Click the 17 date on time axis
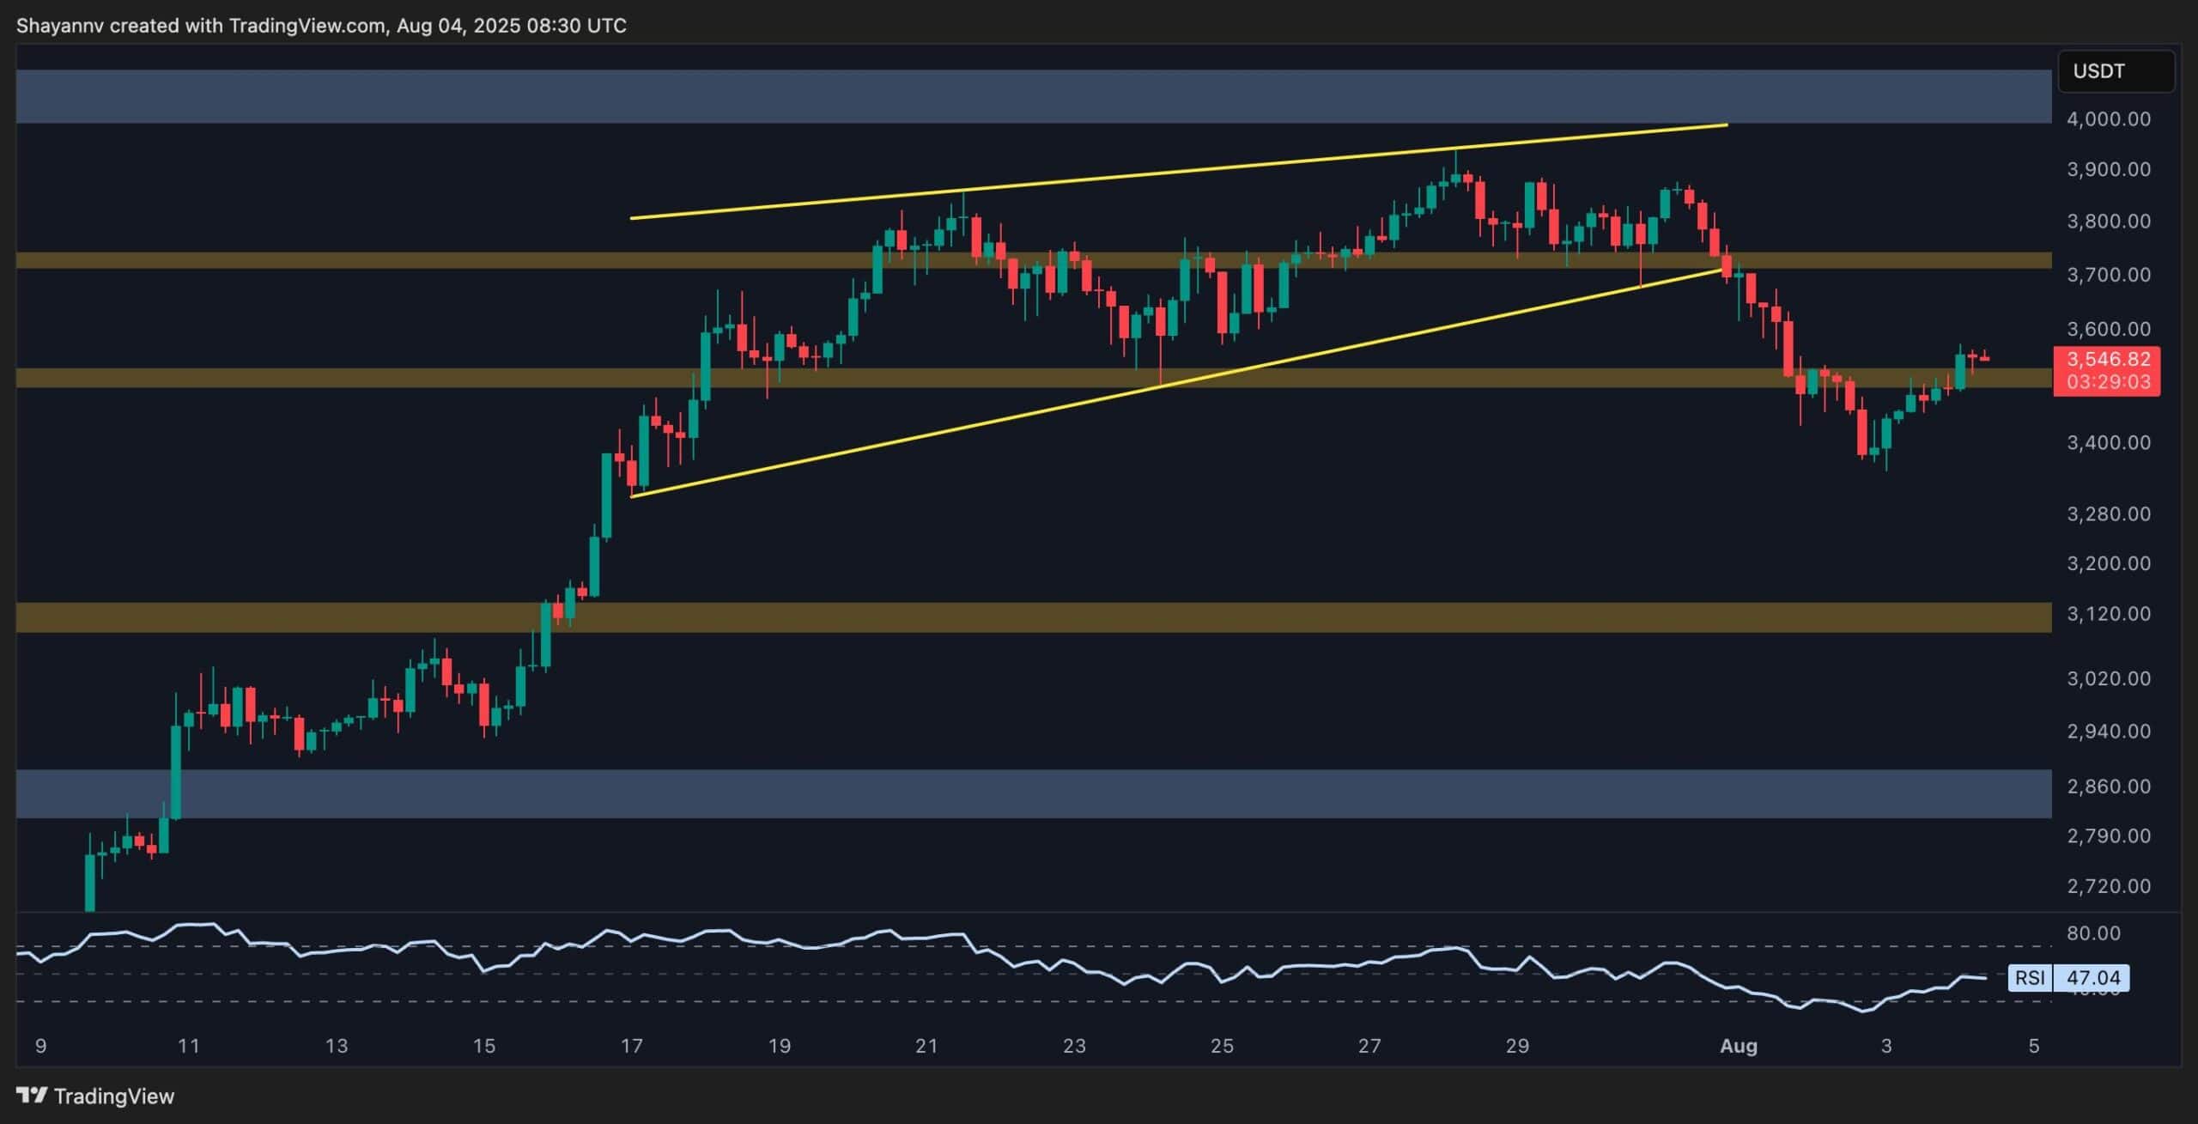The image size is (2198, 1124). pyautogui.click(x=631, y=1046)
